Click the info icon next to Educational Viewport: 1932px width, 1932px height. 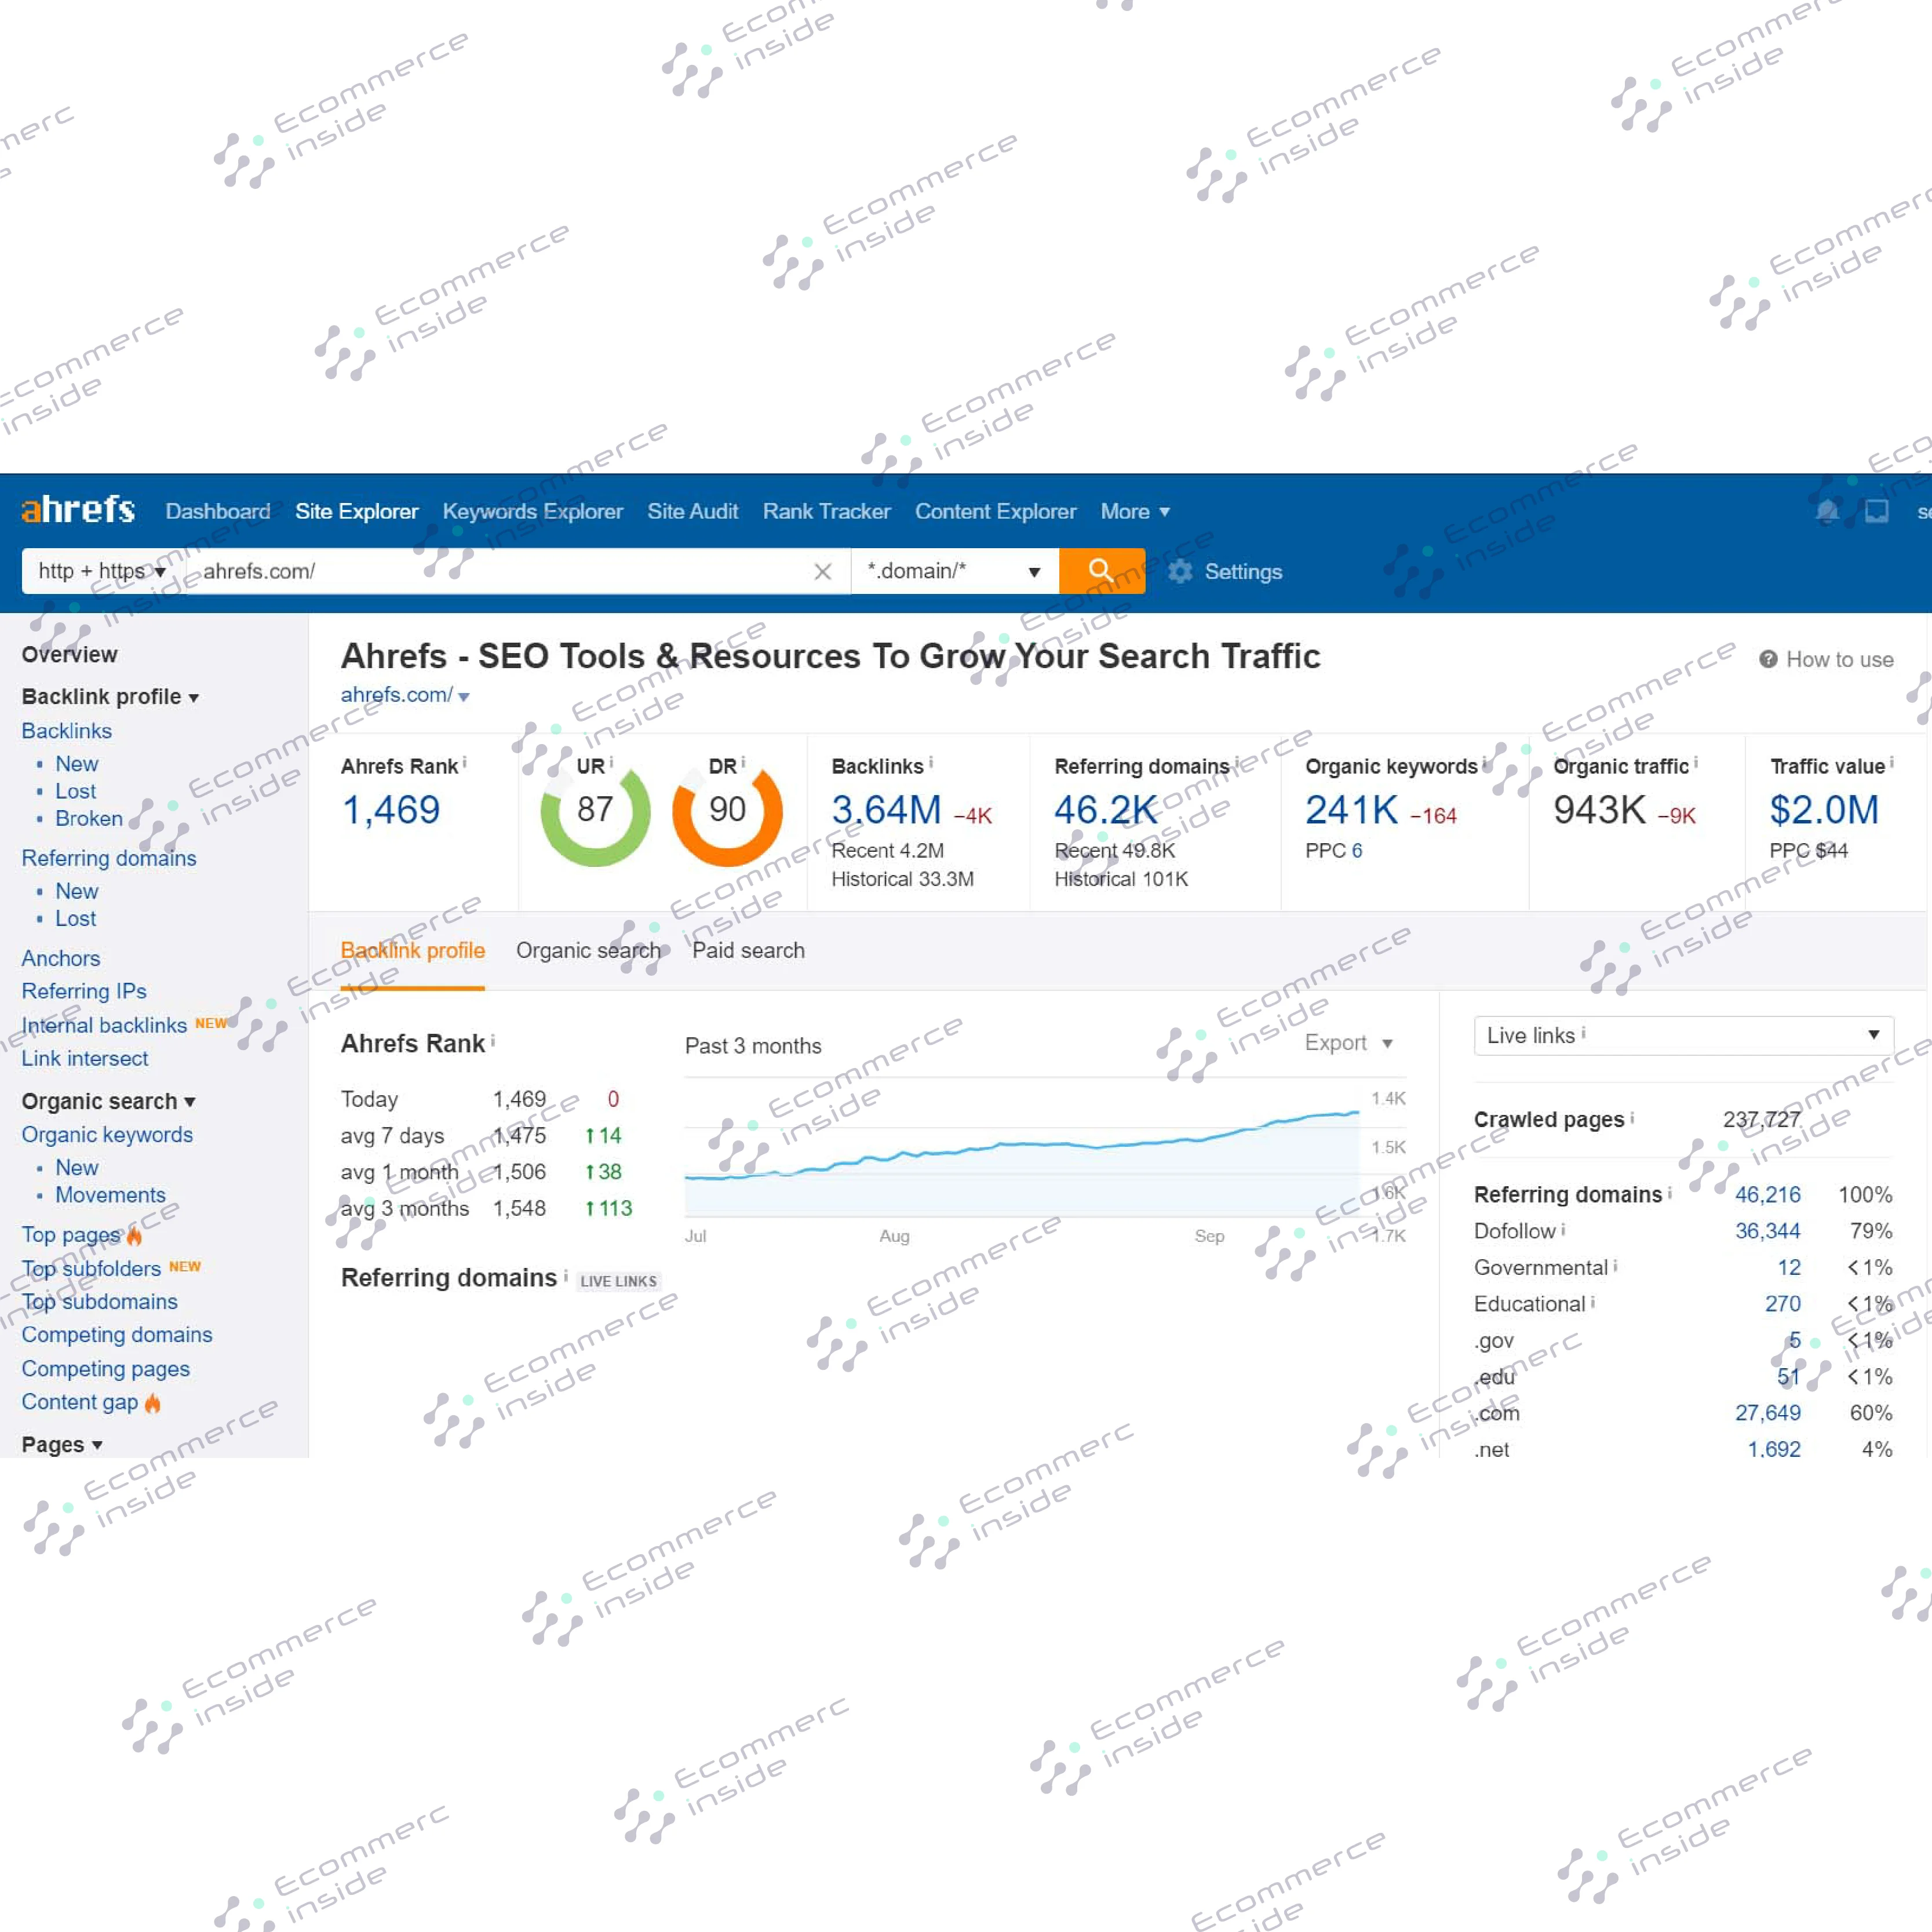tap(1593, 1303)
